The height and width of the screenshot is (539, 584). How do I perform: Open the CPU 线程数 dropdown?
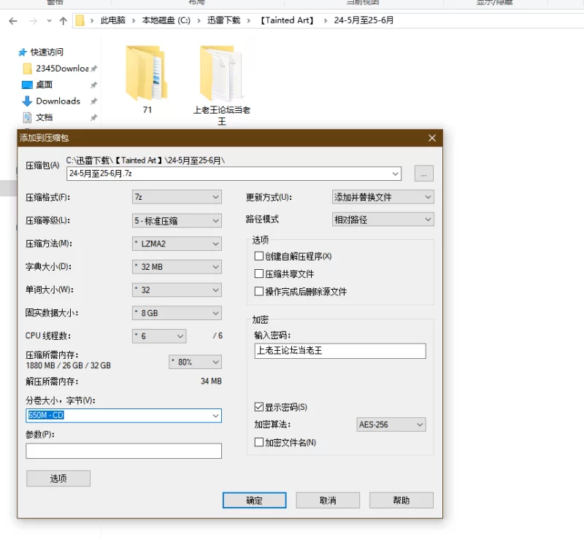coord(159,336)
